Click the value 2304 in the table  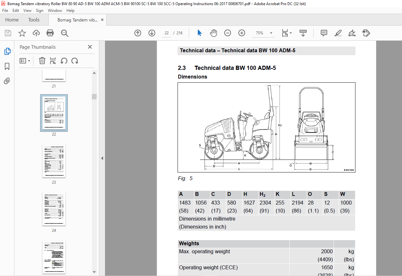point(266,203)
